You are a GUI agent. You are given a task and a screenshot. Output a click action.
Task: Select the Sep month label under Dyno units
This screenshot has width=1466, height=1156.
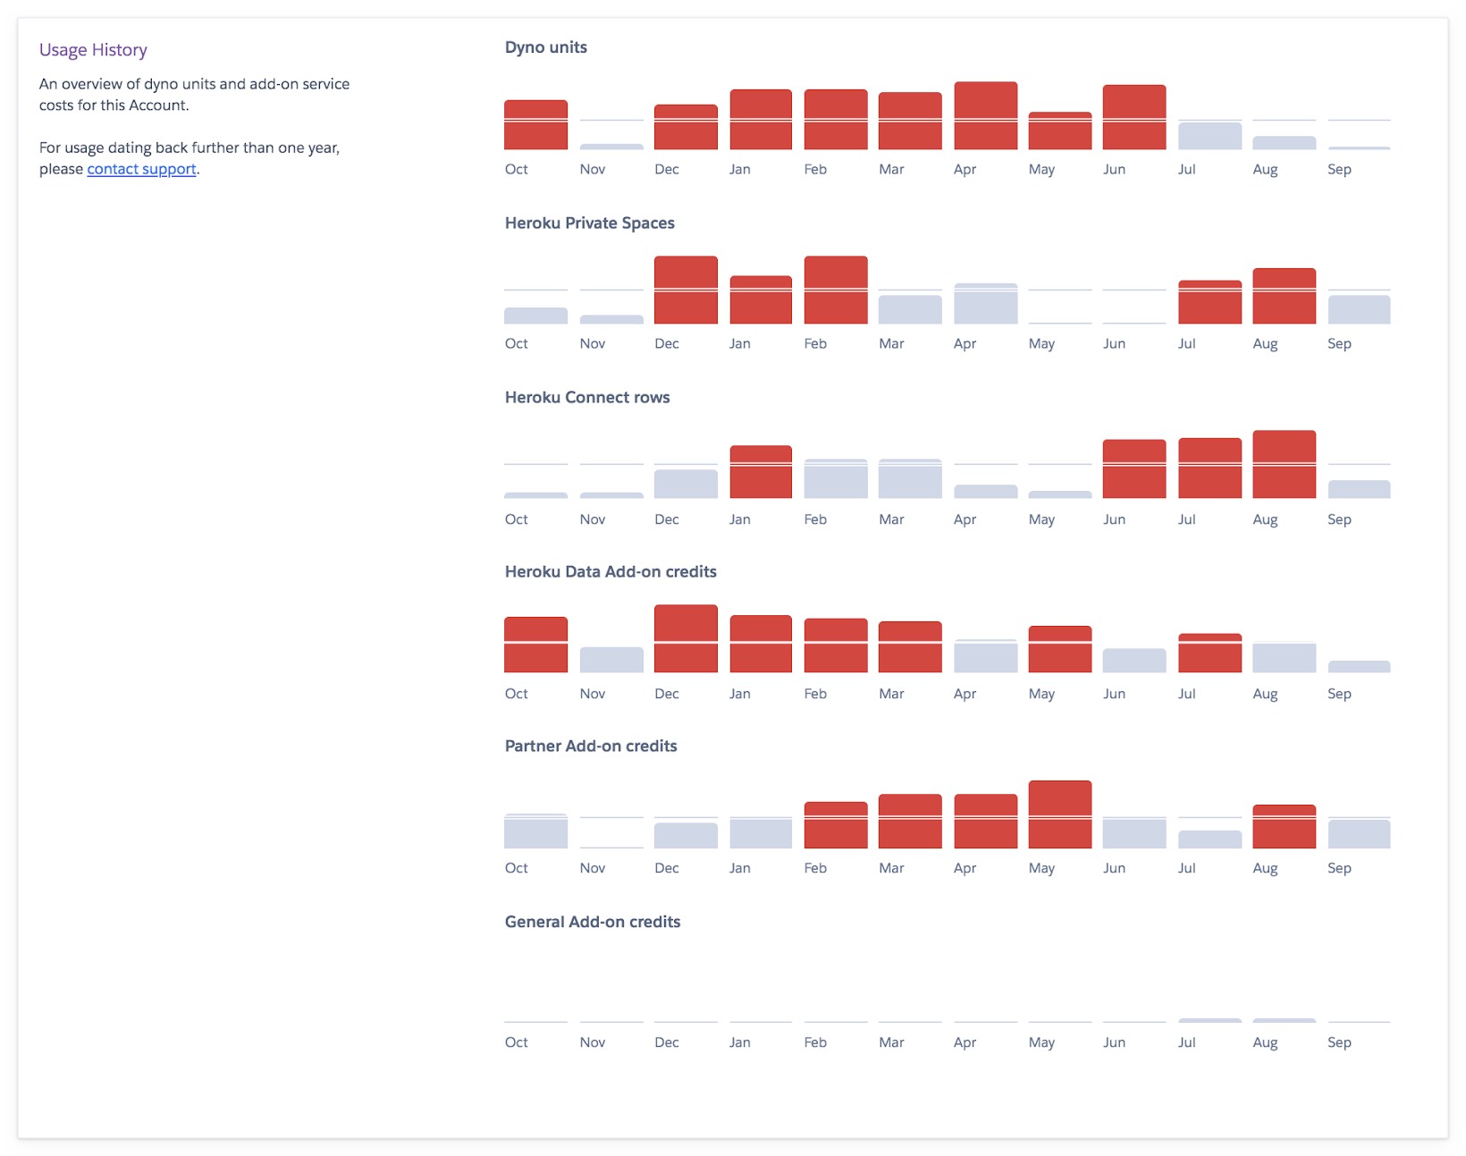pos(1341,169)
